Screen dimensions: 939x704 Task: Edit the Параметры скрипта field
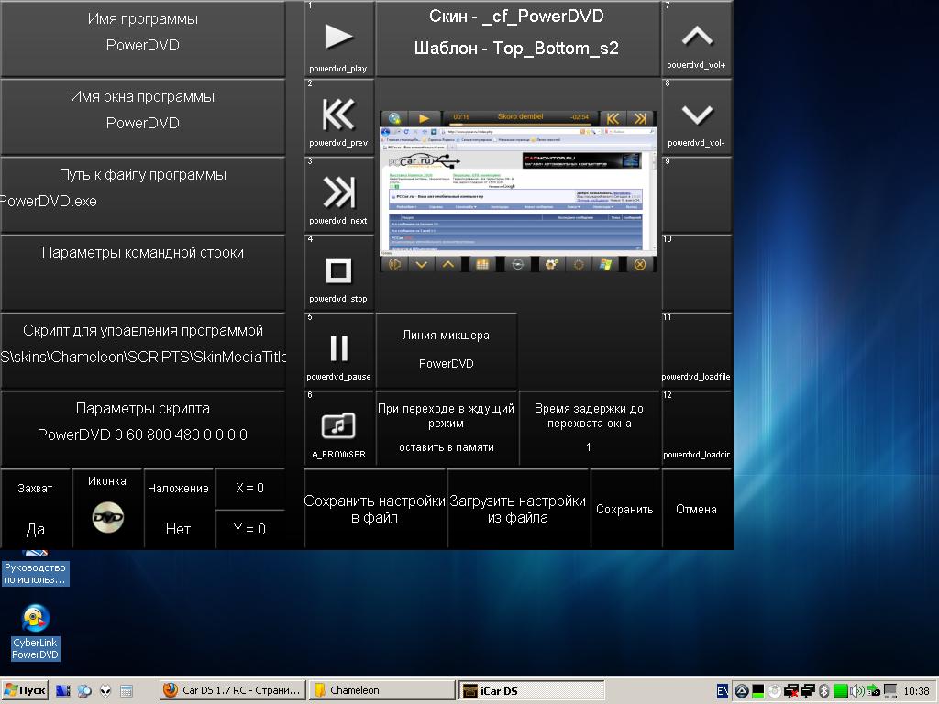point(142,428)
